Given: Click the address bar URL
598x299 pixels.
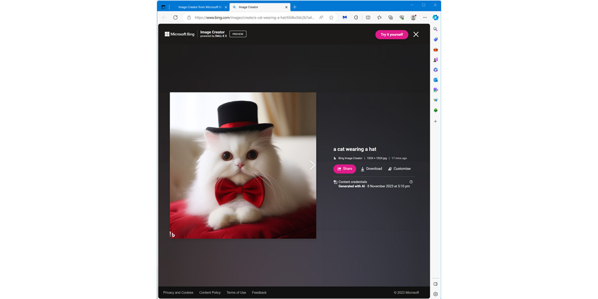Looking at the screenshot, I should pos(254,17).
